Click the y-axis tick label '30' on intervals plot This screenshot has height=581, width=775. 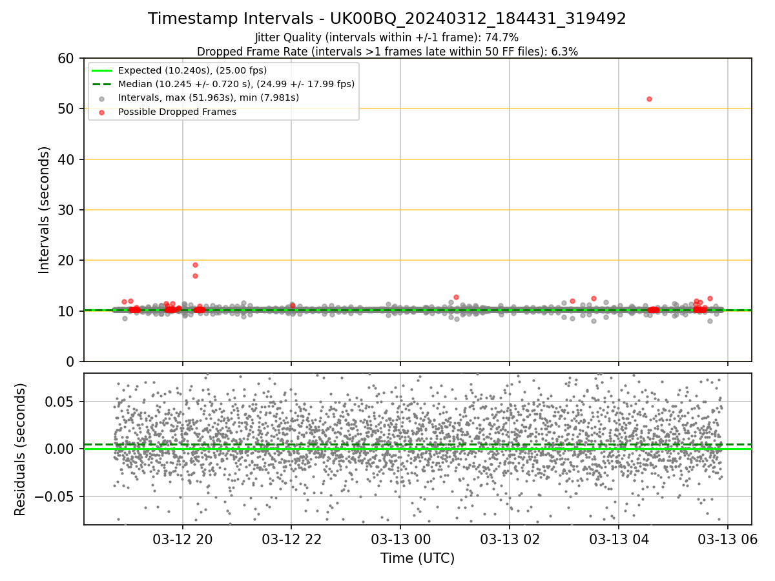pyautogui.click(x=67, y=210)
